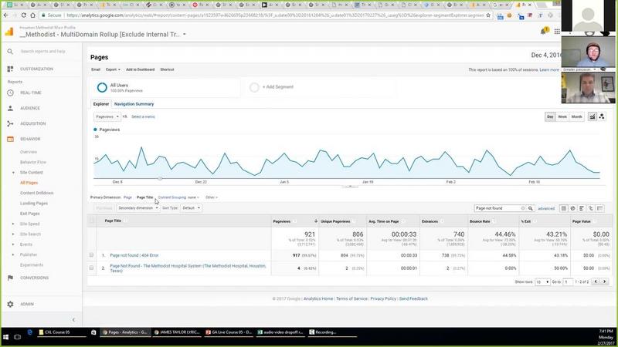
Task: Click the Pageviews column header
Action: 282,221
